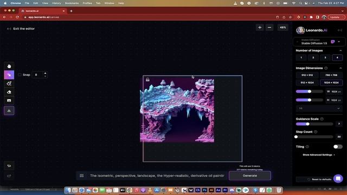Enable the Snap checkbox

[x=20, y=75]
